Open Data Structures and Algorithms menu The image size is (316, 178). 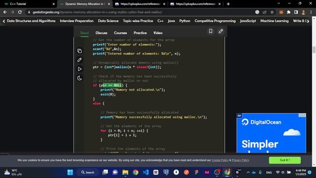31,21
